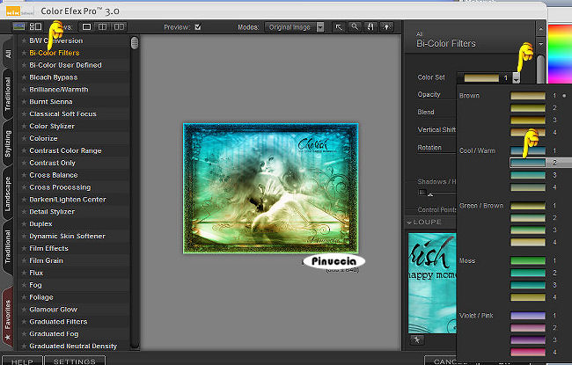The image size is (572, 365).
Task: Click the SETTINGS button
Action: coord(75,361)
